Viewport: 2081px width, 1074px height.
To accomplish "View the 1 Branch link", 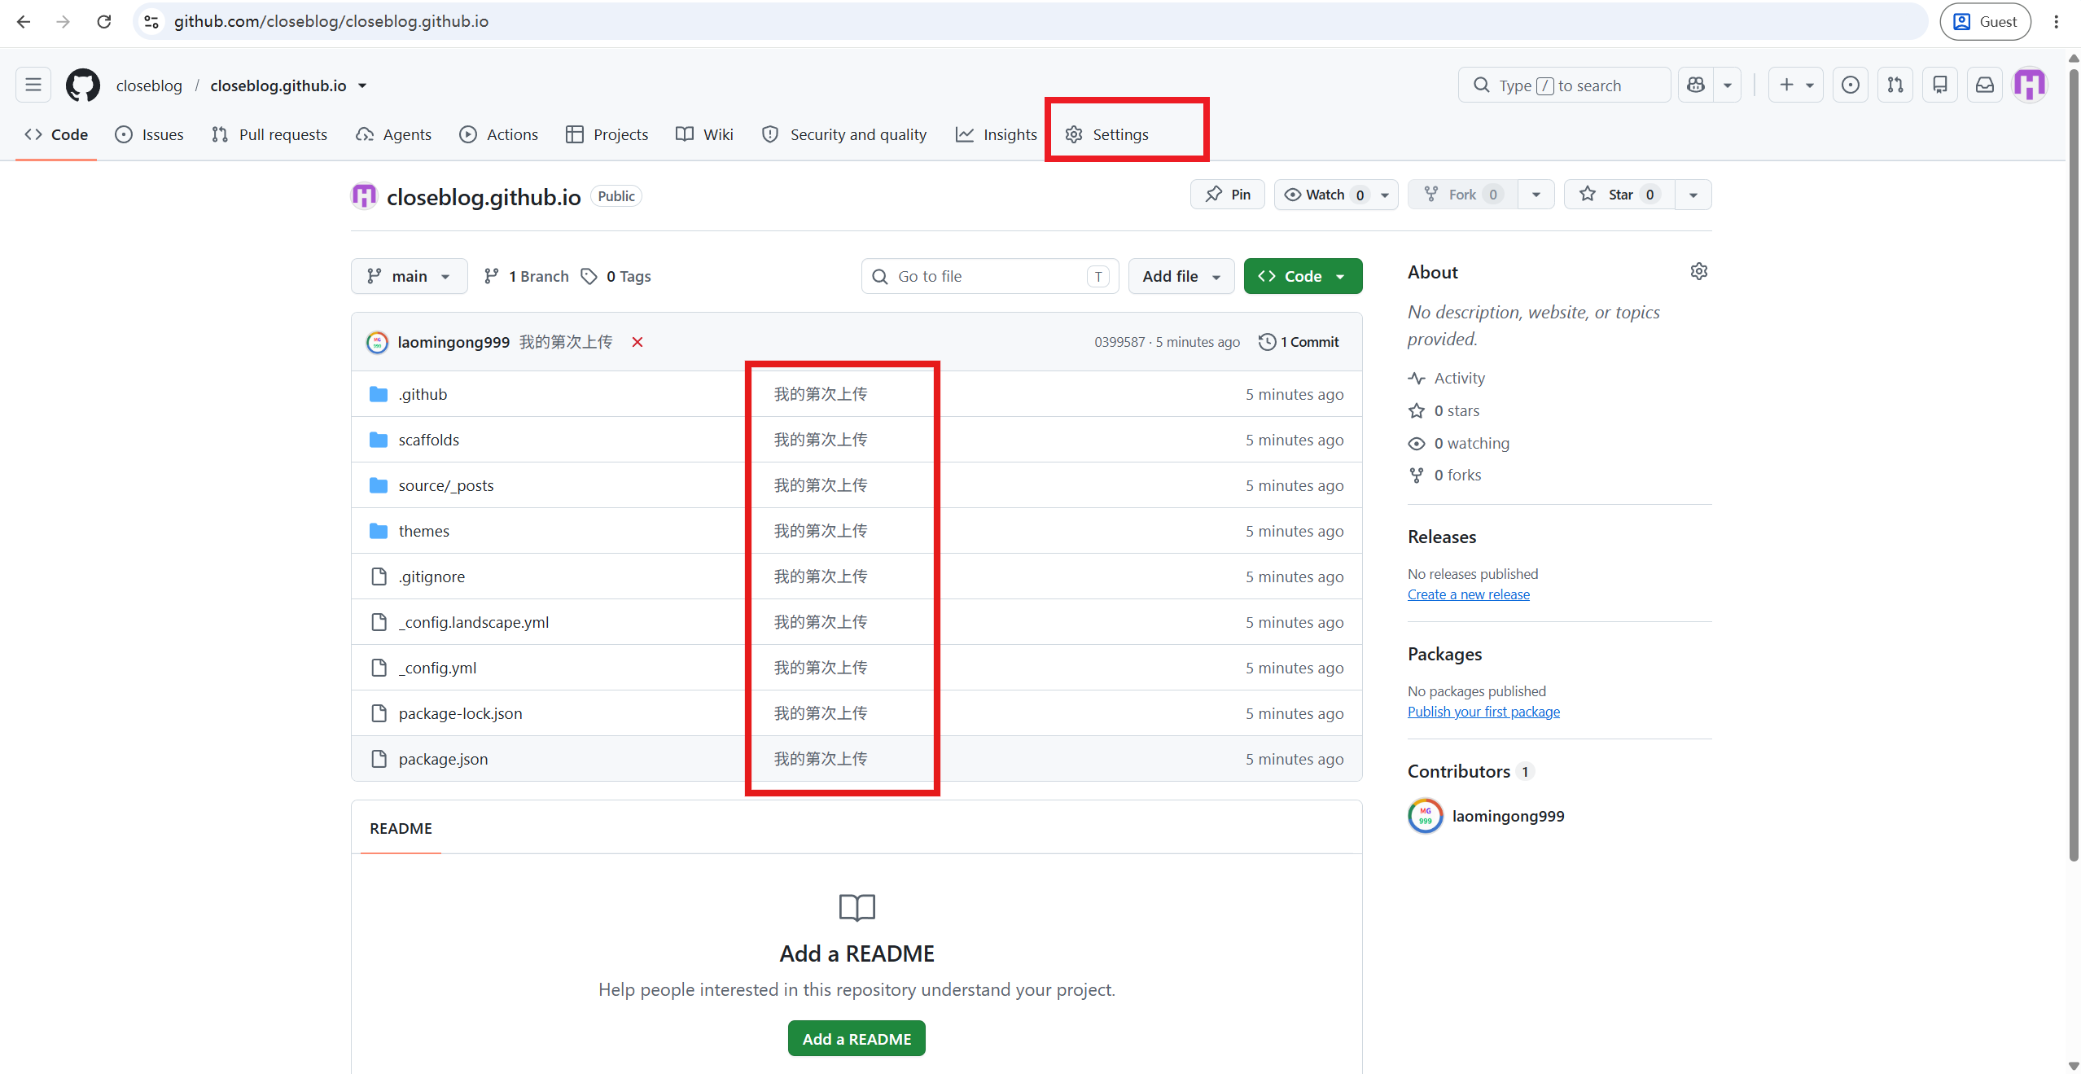I will (x=526, y=276).
